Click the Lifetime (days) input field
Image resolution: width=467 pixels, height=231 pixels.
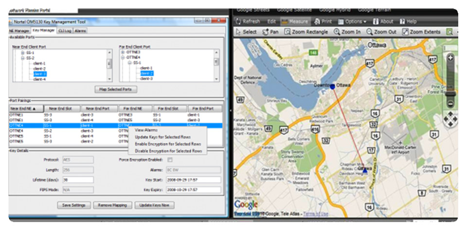pyautogui.click(x=78, y=180)
